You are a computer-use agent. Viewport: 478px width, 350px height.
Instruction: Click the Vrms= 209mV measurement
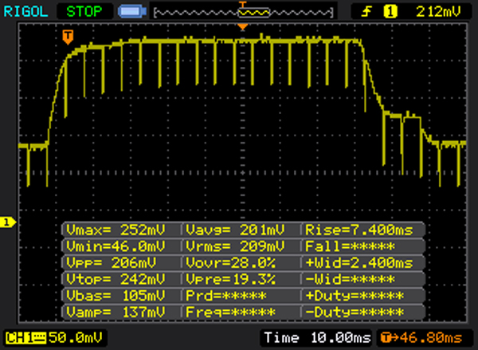tap(235, 246)
